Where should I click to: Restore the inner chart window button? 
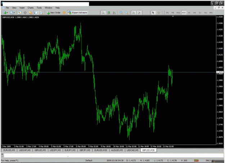[219, 8]
